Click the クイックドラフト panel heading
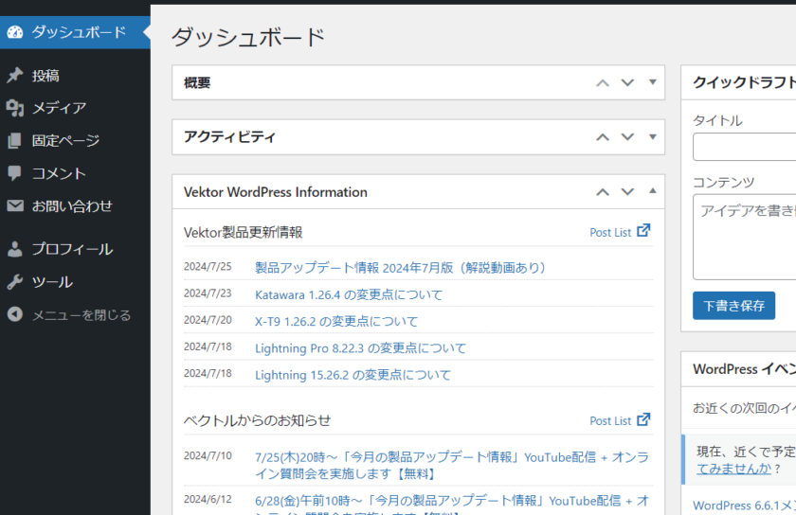 click(x=744, y=82)
